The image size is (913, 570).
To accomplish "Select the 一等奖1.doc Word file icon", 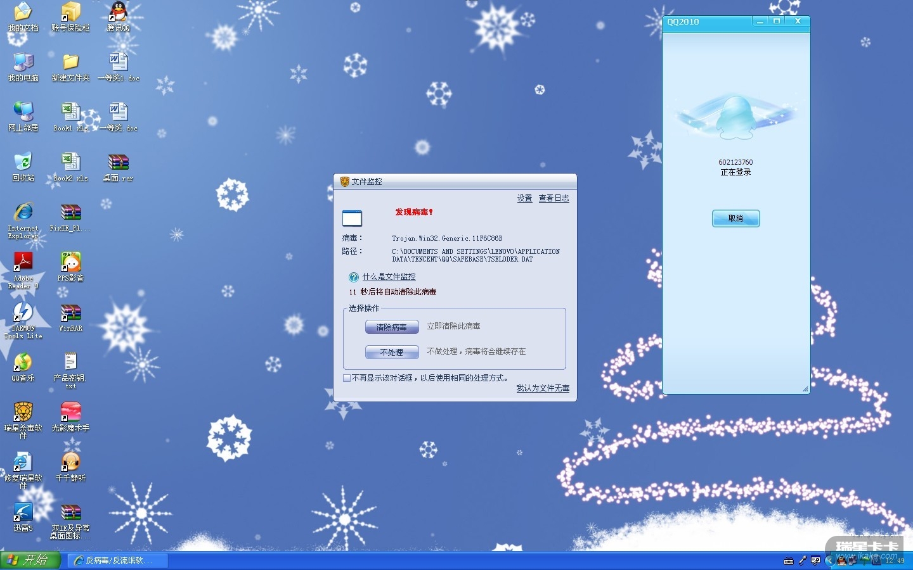I will 118,67.
